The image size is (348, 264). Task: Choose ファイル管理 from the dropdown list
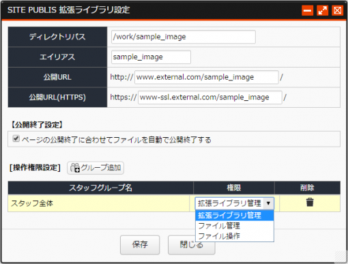[235, 226]
